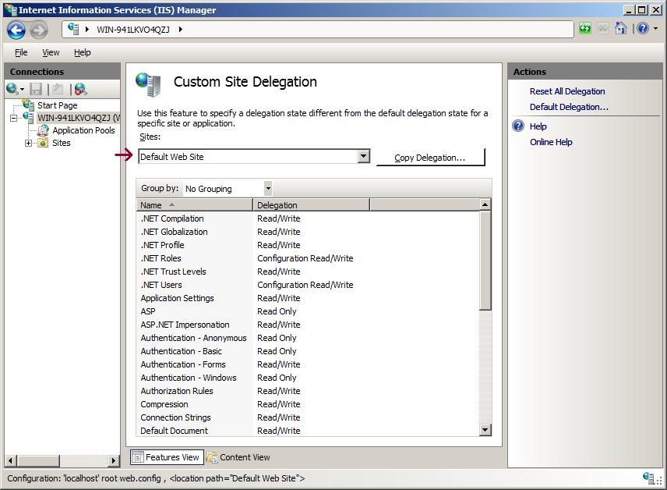This screenshot has width=667, height=490.
Task: Select the .NET Globalization row
Action: pos(308,232)
